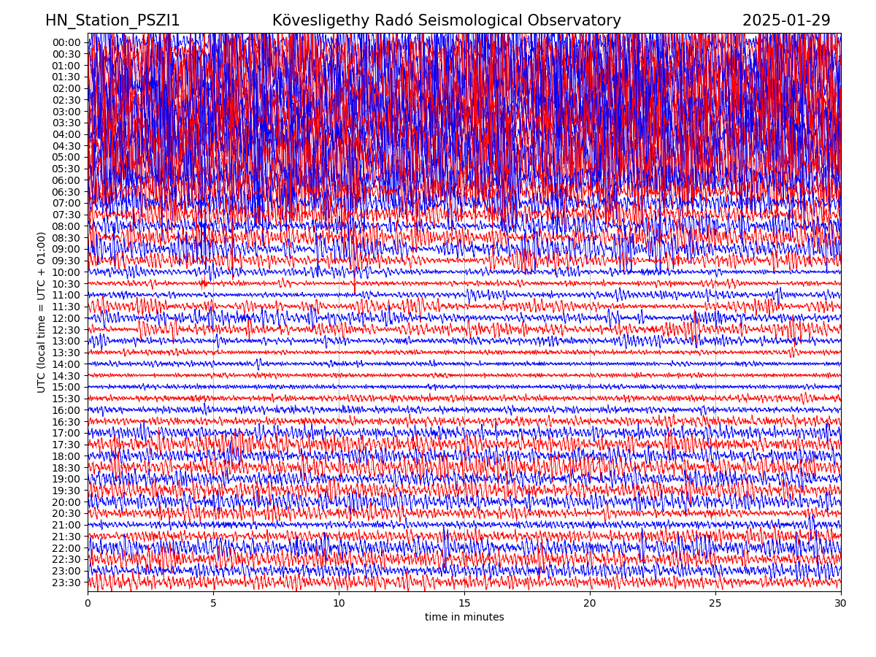The width and height of the screenshot is (876, 657).
Task: Select the 20 minute x-axis tick
Action: coord(590,603)
